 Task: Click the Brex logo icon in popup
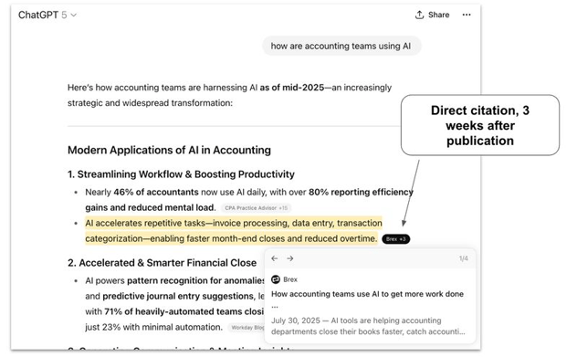276,279
